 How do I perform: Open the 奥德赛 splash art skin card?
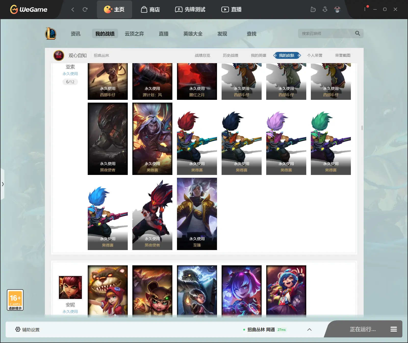point(152,139)
